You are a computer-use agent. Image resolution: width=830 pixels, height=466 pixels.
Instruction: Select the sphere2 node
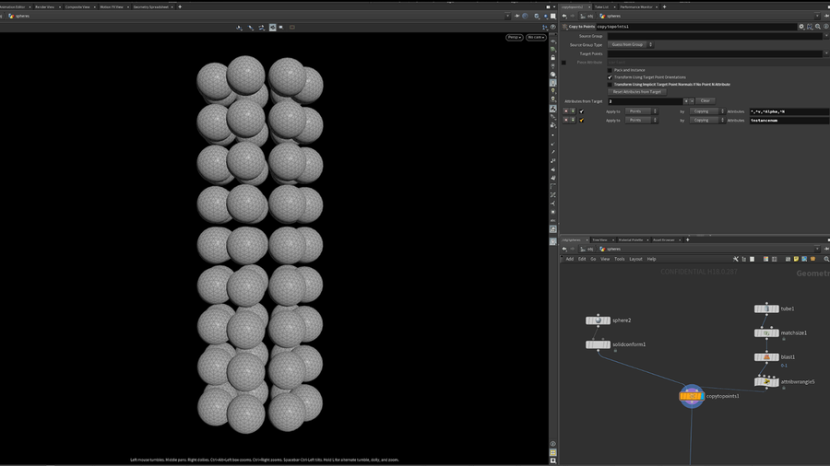click(x=599, y=320)
